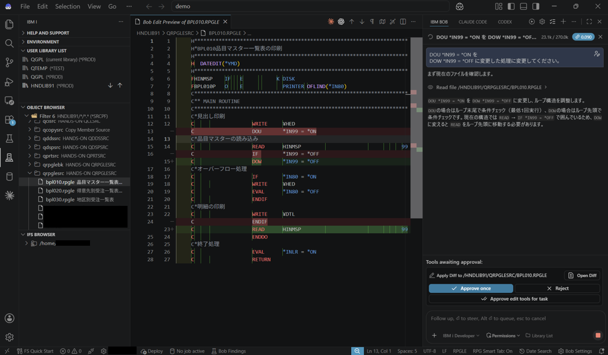This screenshot has height=355, width=608.
Task: Open Search in the activity bar
Action: click(x=9, y=43)
